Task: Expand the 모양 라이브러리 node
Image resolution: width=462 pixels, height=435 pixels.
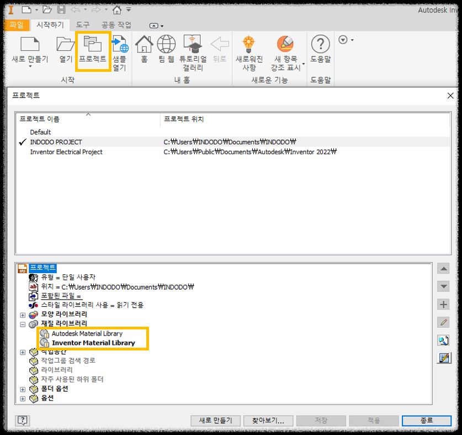Action: click(23, 315)
